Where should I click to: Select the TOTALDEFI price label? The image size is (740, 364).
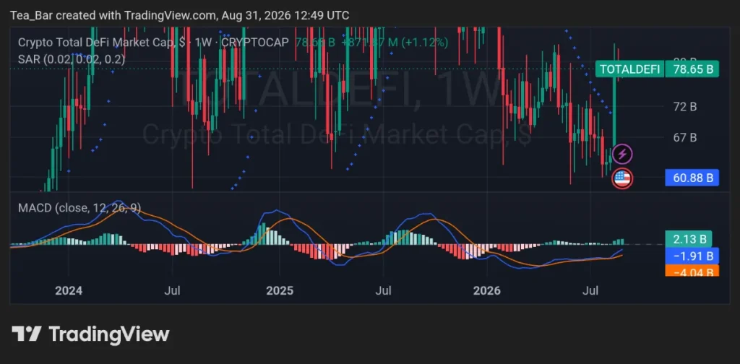[x=628, y=69]
